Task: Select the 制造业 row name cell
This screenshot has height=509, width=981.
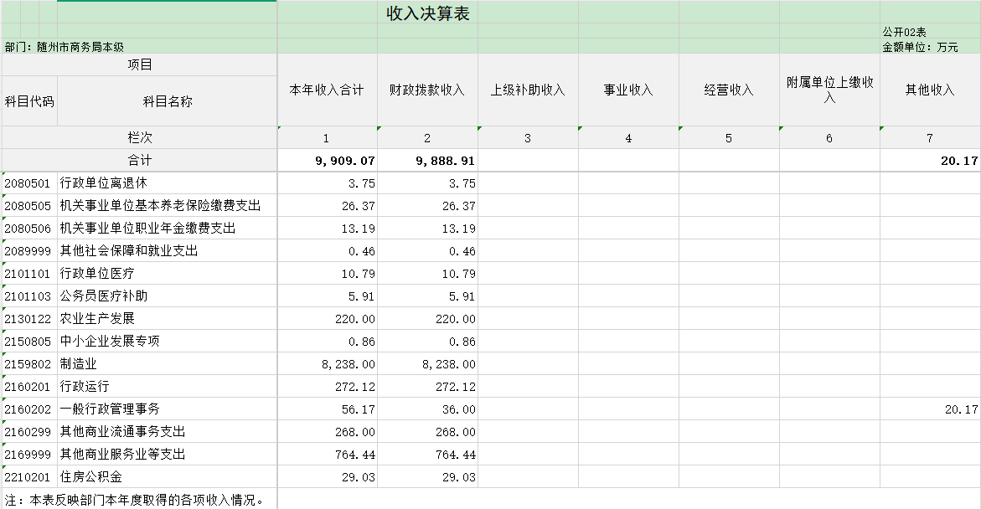Action: 167,364
